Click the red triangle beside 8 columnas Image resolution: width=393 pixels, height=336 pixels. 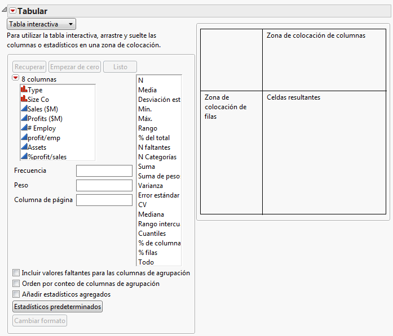click(16, 79)
